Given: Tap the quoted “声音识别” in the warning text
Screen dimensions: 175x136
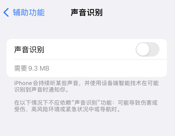Looking at the screenshot, I should (x=86, y=103).
